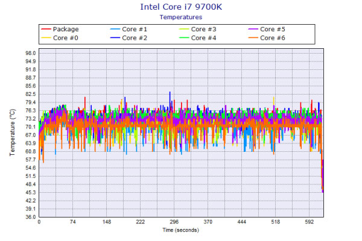
Task: Click the 63.9 y-axis value
Action: (x=31, y=143)
